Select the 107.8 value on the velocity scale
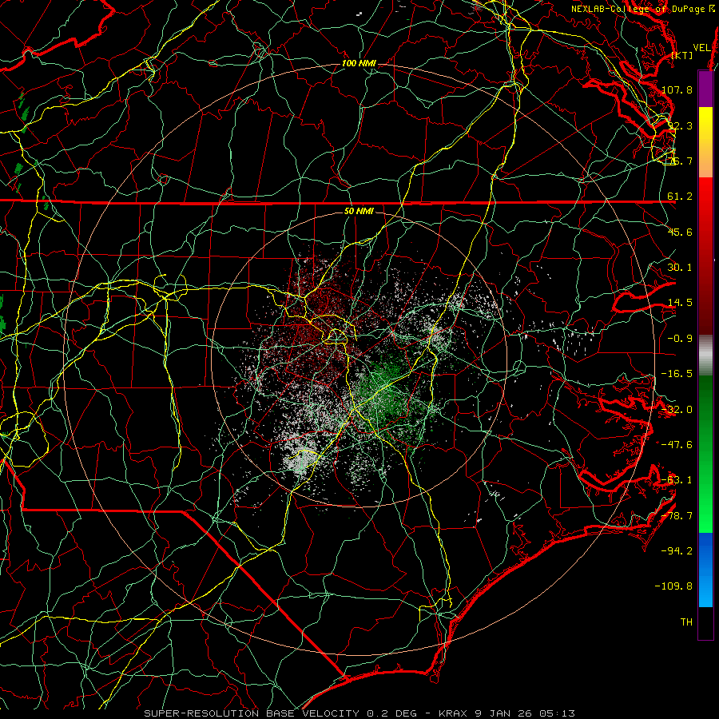The height and width of the screenshot is (719, 719). [x=677, y=89]
